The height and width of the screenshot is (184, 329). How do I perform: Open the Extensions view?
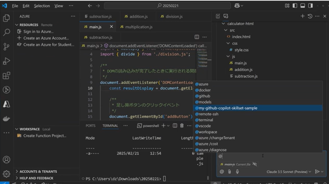[6, 76]
